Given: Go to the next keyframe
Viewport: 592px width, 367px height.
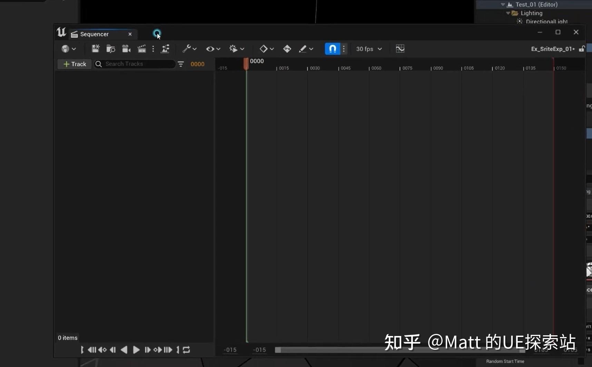Looking at the screenshot, I should tap(158, 350).
